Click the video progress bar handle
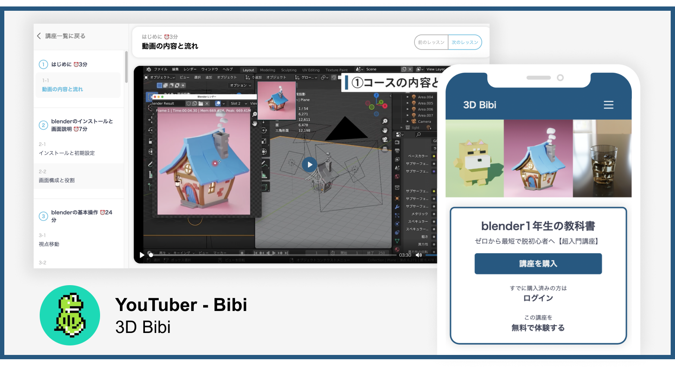 click(x=151, y=255)
